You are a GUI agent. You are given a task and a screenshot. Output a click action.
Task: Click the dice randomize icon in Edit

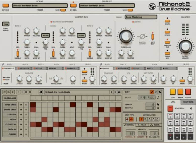click(160, 92)
